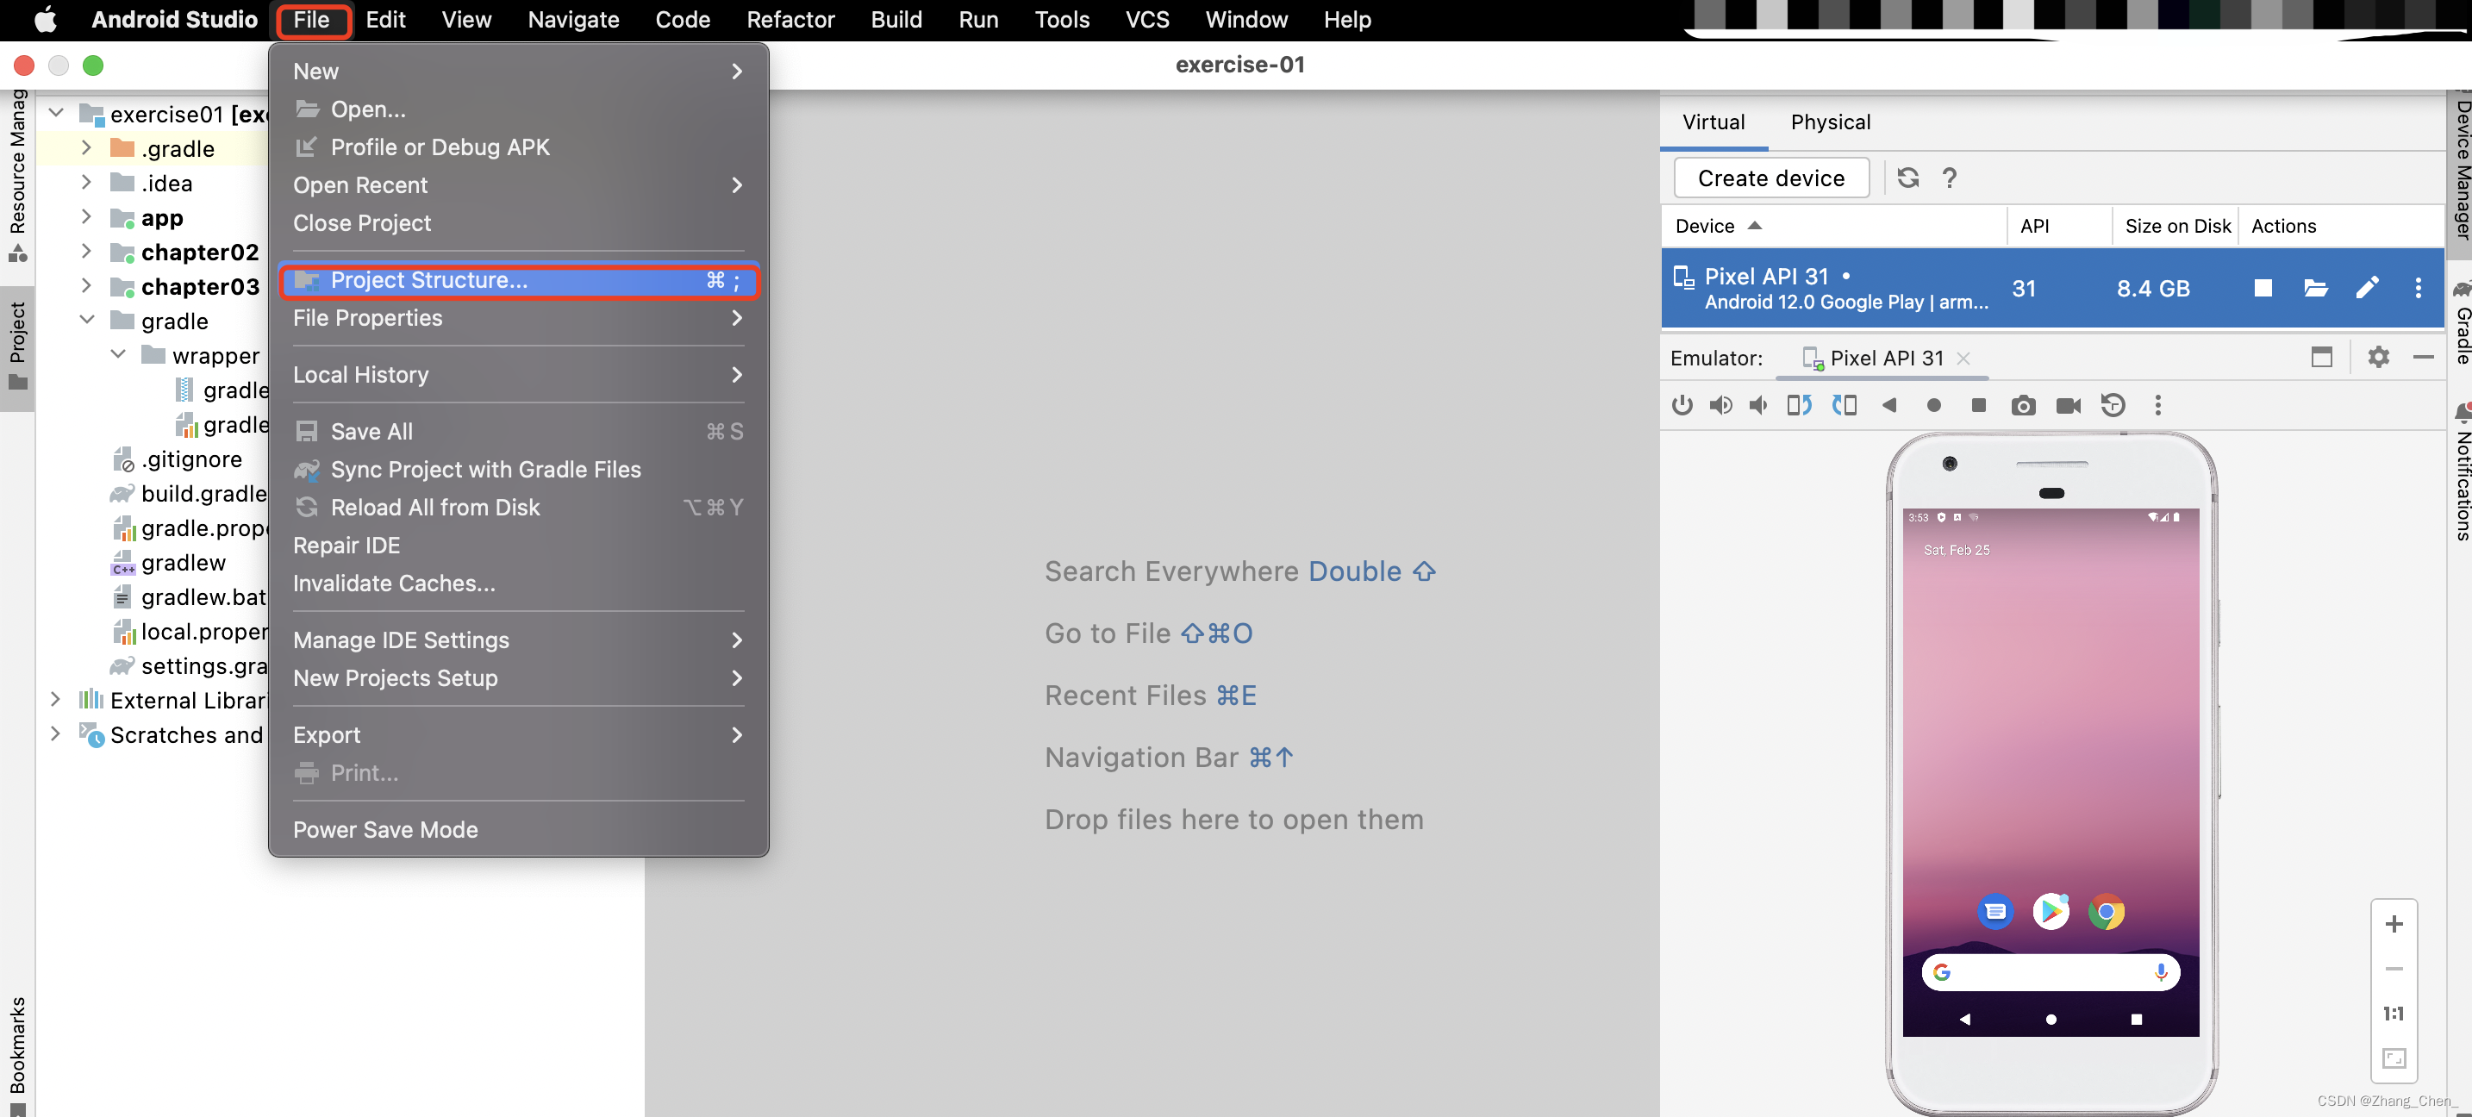Image resolution: width=2472 pixels, height=1117 pixels.
Task: Select the .gitignore file in project tree
Action: 191,459
